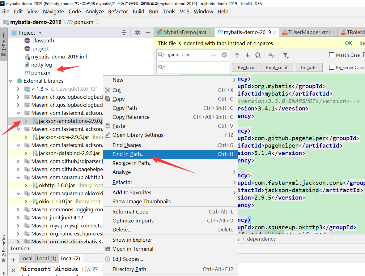Screen dimensions: 365x276
Task: Go to next search occurrence arrow
Action: 248,55
